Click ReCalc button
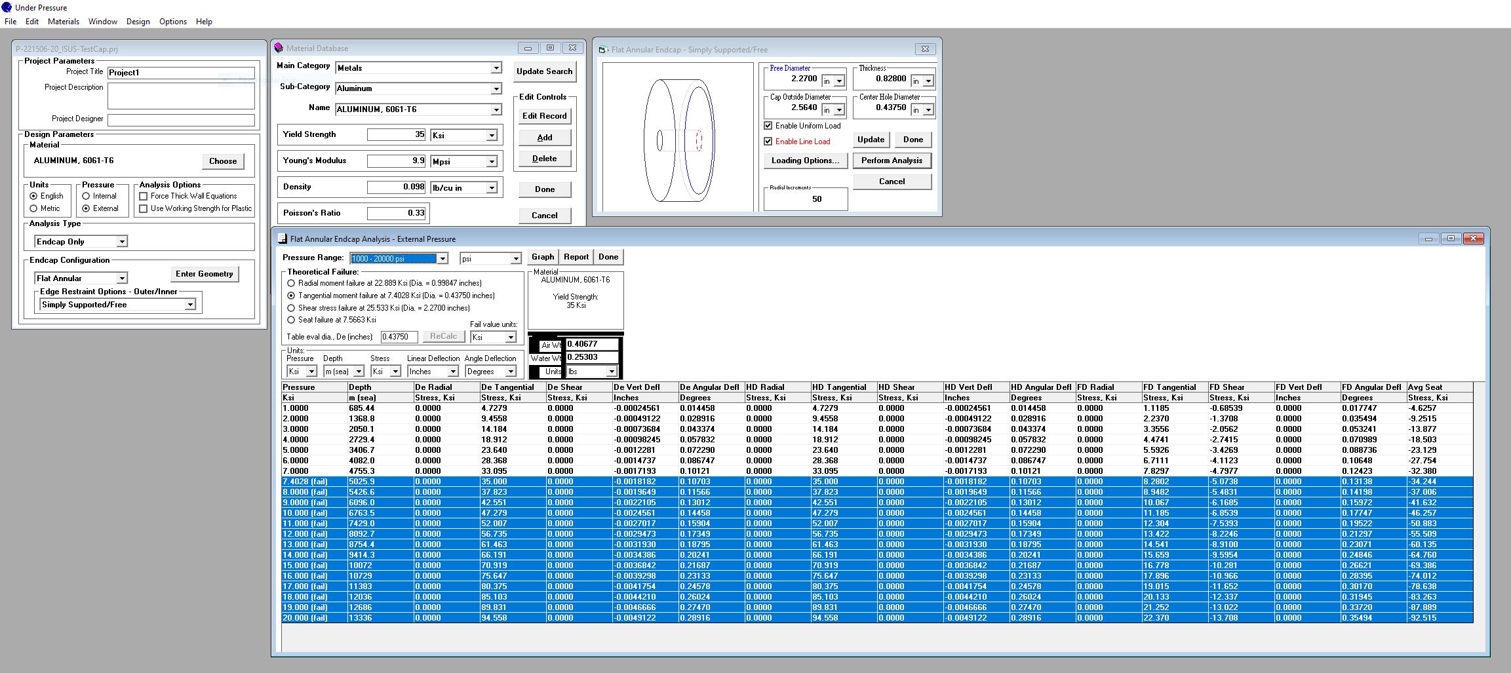1511x673 pixels. [x=443, y=337]
